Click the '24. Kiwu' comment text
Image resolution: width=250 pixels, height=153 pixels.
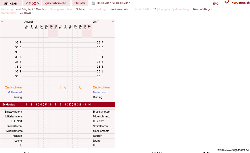point(25,13)
